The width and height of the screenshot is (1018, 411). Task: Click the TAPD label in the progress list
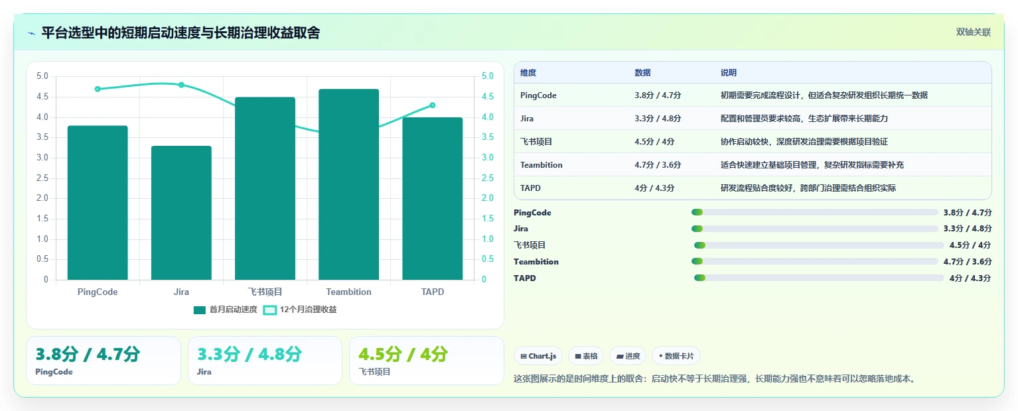tap(524, 278)
